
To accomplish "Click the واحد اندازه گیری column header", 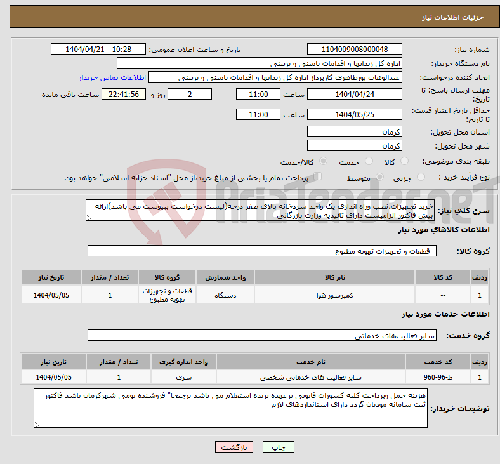I will click(183, 362).
